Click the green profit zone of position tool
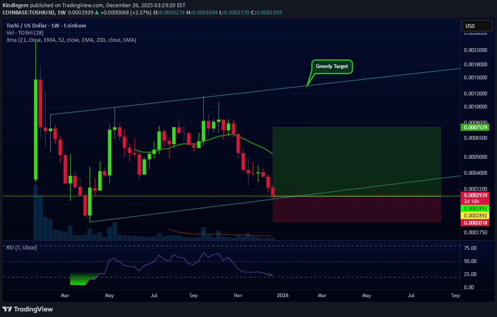Screen dimensions: 497x317 pyautogui.click(x=357, y=162)
